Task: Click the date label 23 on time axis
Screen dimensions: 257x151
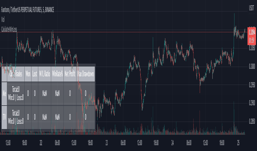Action: [107, 143]
